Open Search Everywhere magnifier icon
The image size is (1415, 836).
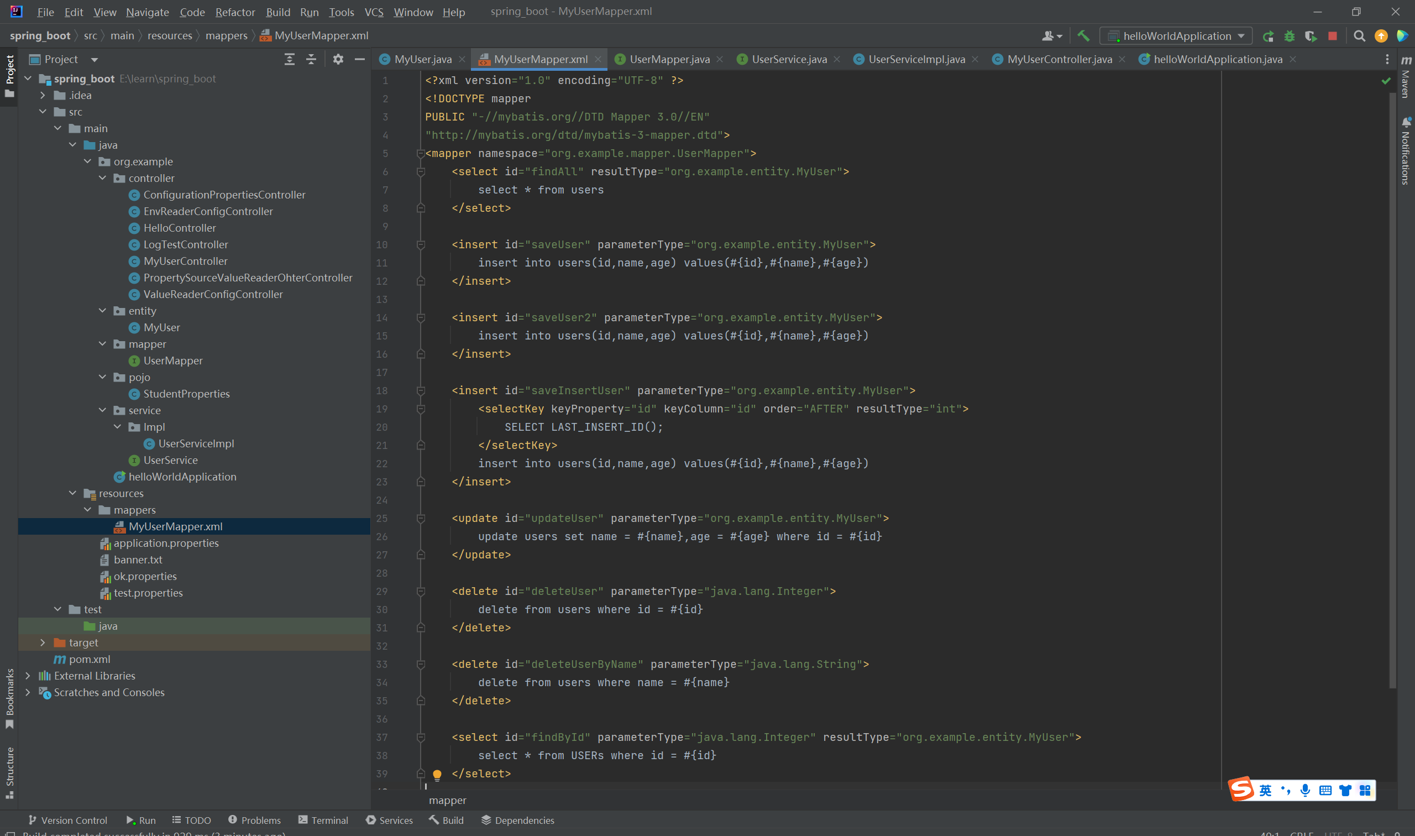click(x=1359, y=36)
